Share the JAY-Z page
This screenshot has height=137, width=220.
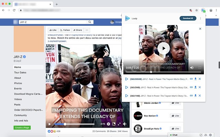78,30
